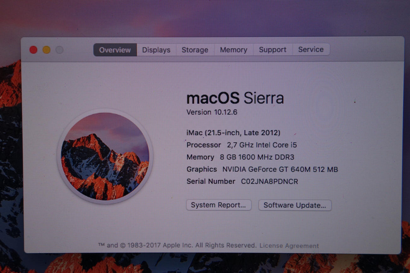Click the Processor label
The width and height of the screenshot is (410, 273).
(x=204, y=145)
